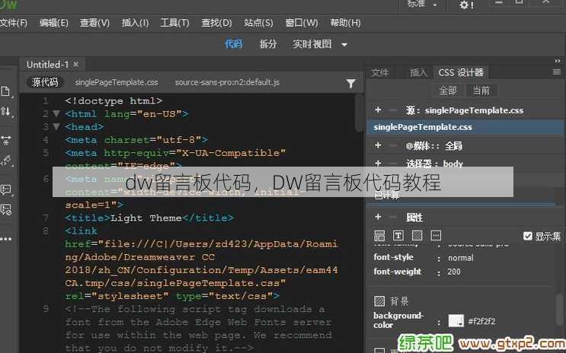Open the 编辑(E) menu
566x353 pixels.
(x=54, y=23)
